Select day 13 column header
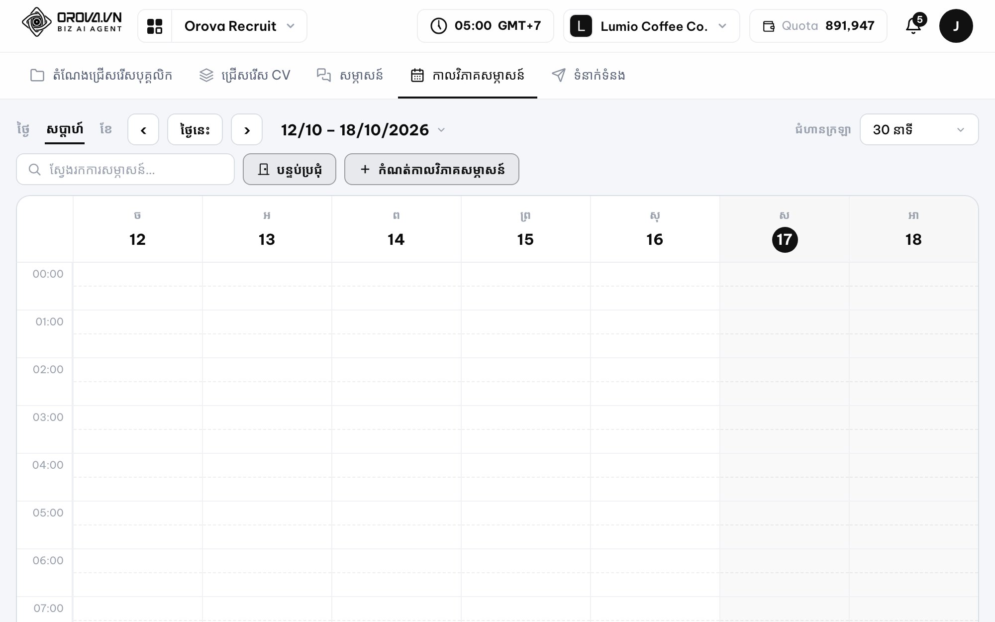The height and width of the screenshot is (622, 995). 267,229
